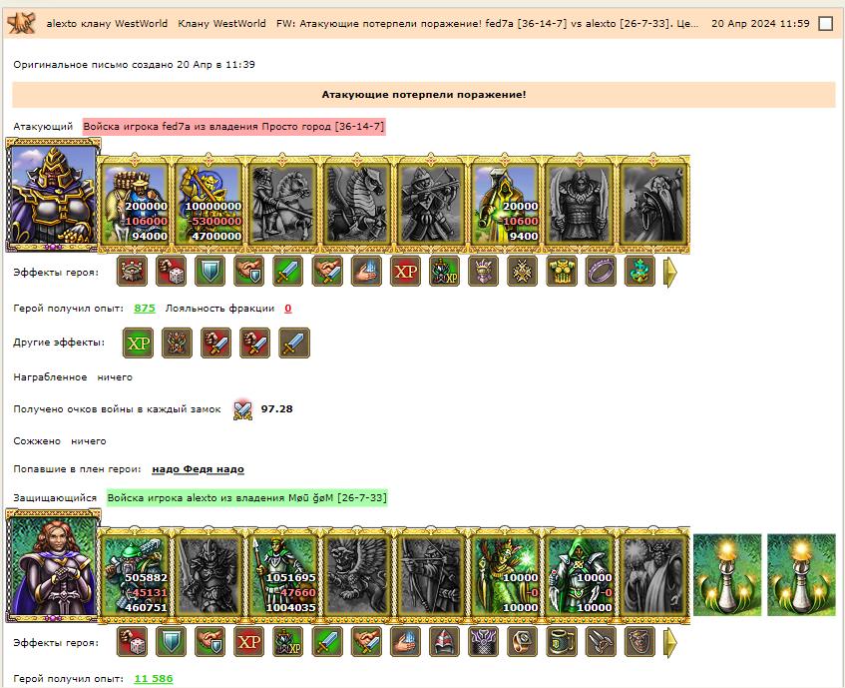Expand more attacker hero effects with arrow
Viewport: 845px width, 688px height.
tap(669, 272)
